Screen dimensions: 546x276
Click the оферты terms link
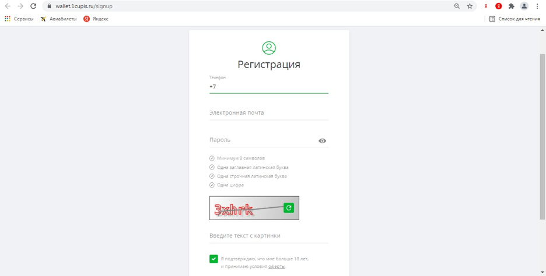tap(276, 266)
